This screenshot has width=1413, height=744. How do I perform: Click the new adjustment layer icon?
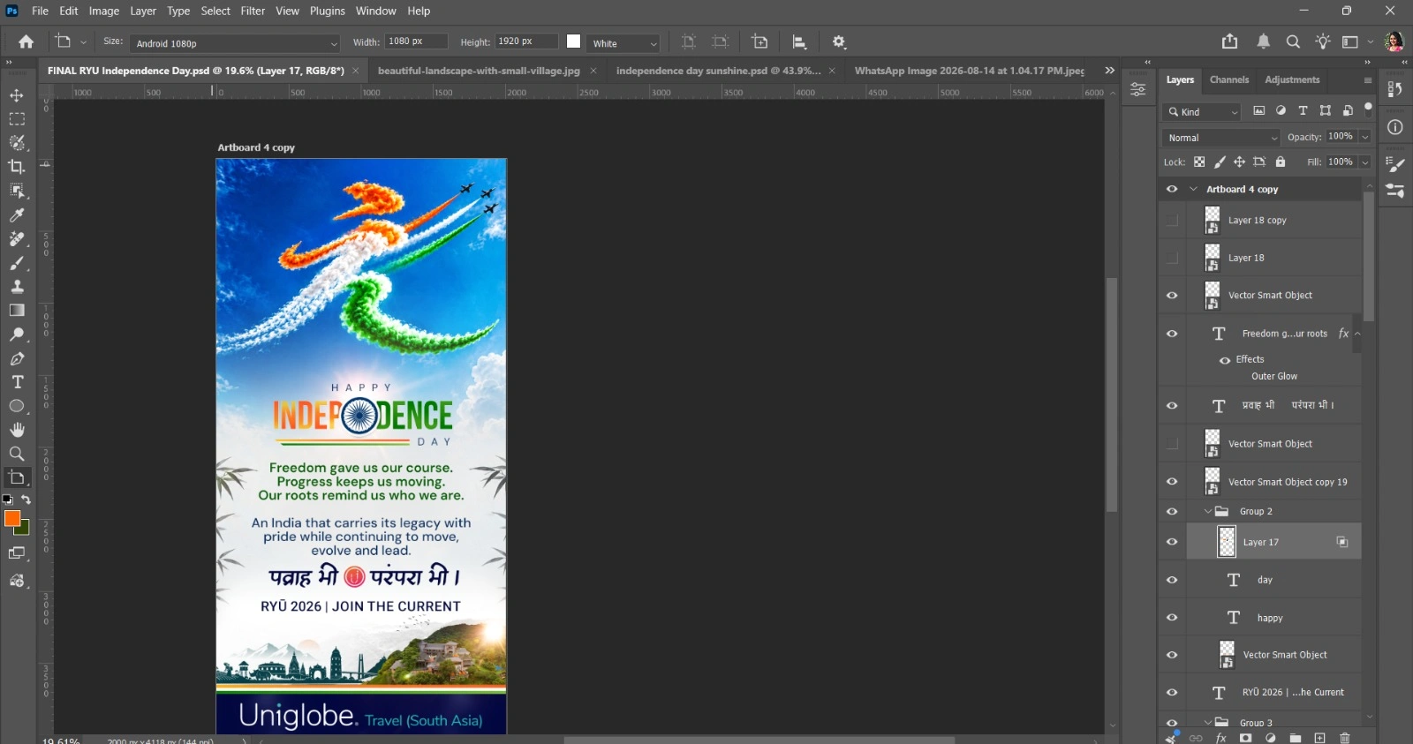pos(1270,738)
